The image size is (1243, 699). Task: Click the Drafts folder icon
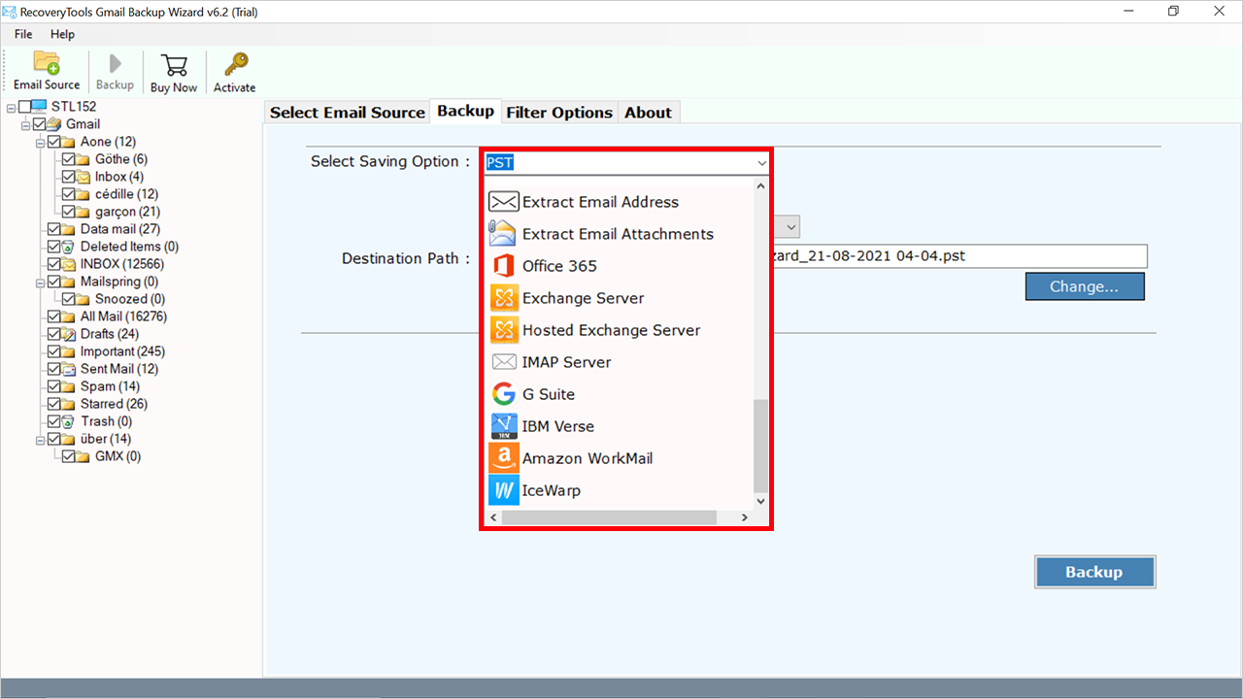[x=70, y=334]
